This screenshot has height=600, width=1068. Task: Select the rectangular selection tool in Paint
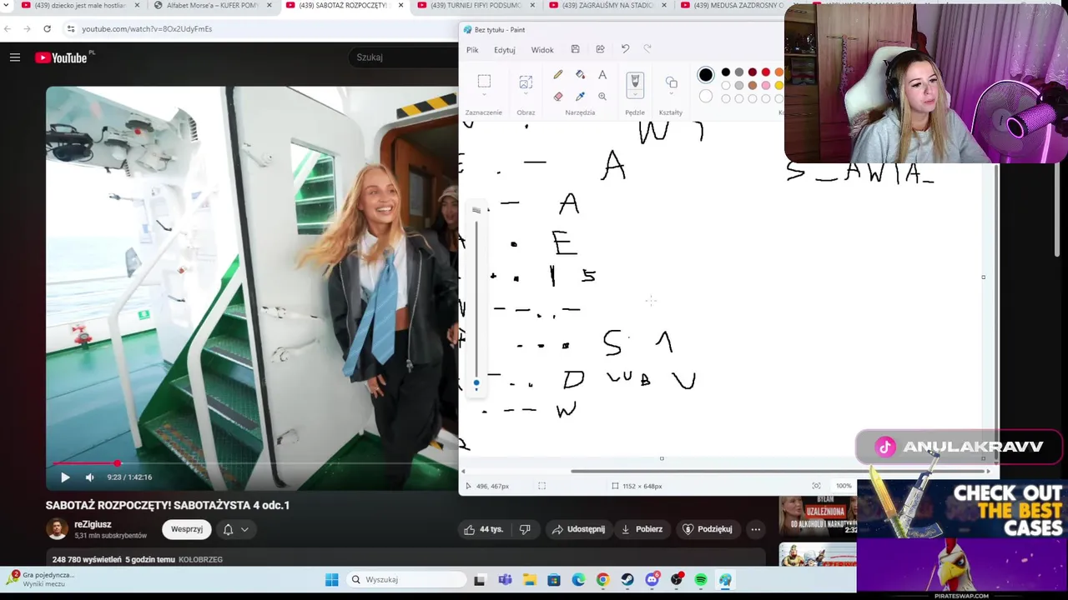pos(484,81)
